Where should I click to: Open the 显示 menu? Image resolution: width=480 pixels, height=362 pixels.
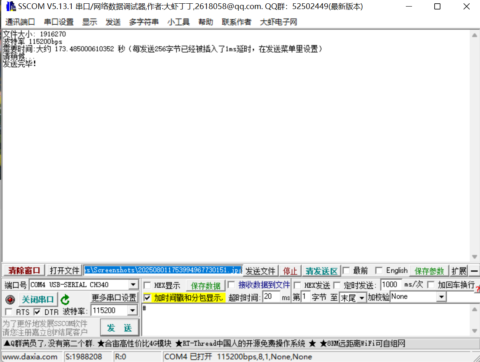pos(89,22)
